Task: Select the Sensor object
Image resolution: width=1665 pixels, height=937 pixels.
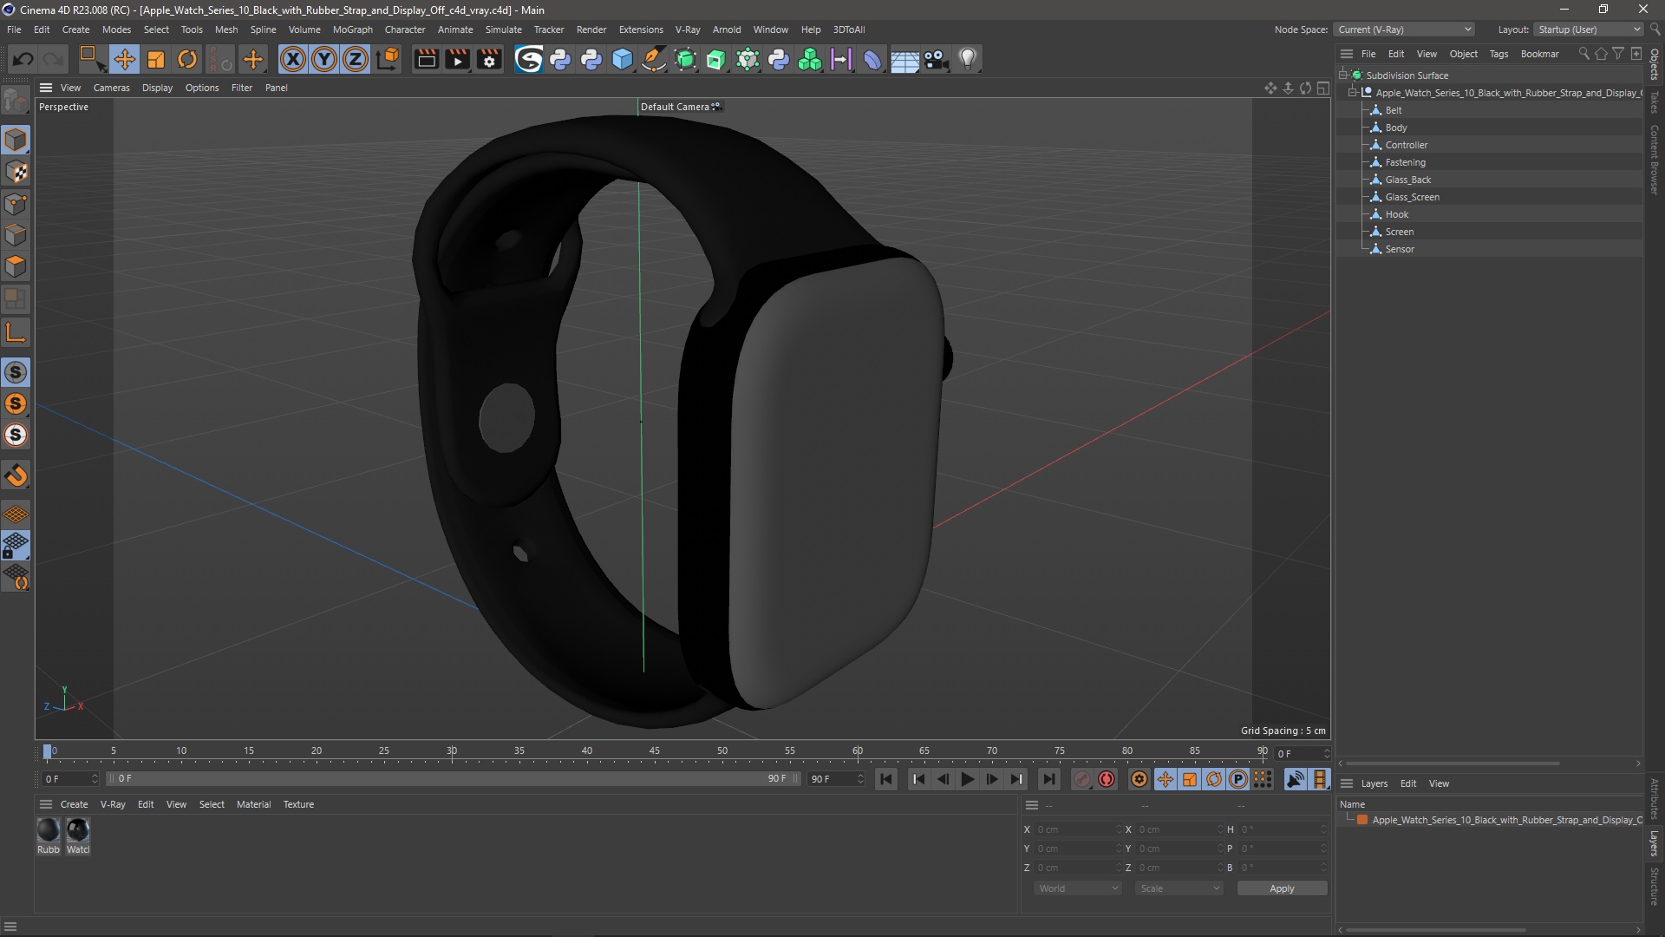Action: 1400,249
